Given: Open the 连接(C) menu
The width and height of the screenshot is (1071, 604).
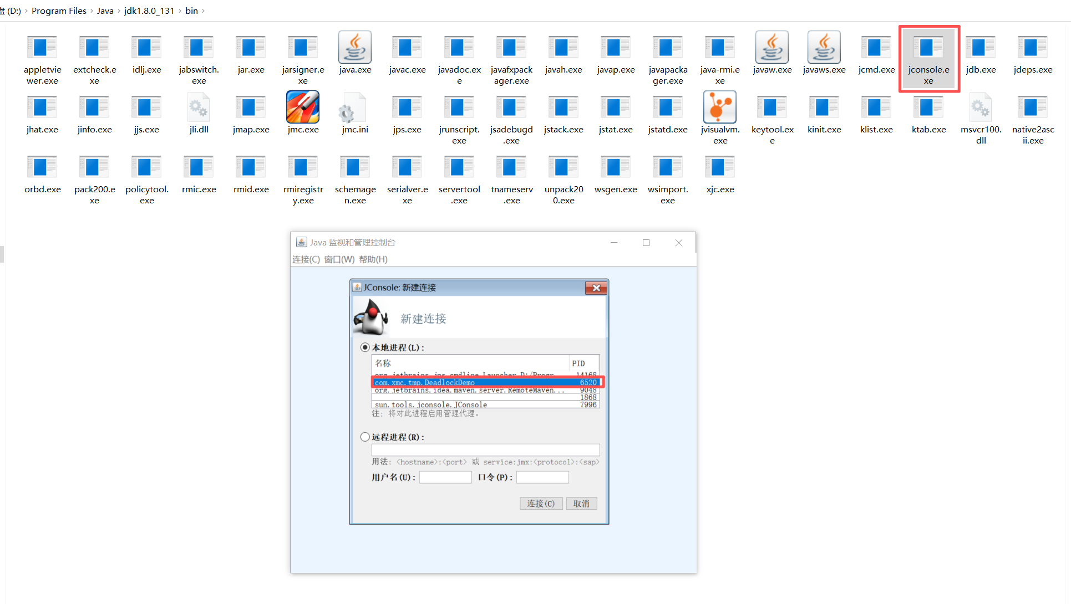Looking at the screenshot, I should pyautogui.click(x=306, y=259).
